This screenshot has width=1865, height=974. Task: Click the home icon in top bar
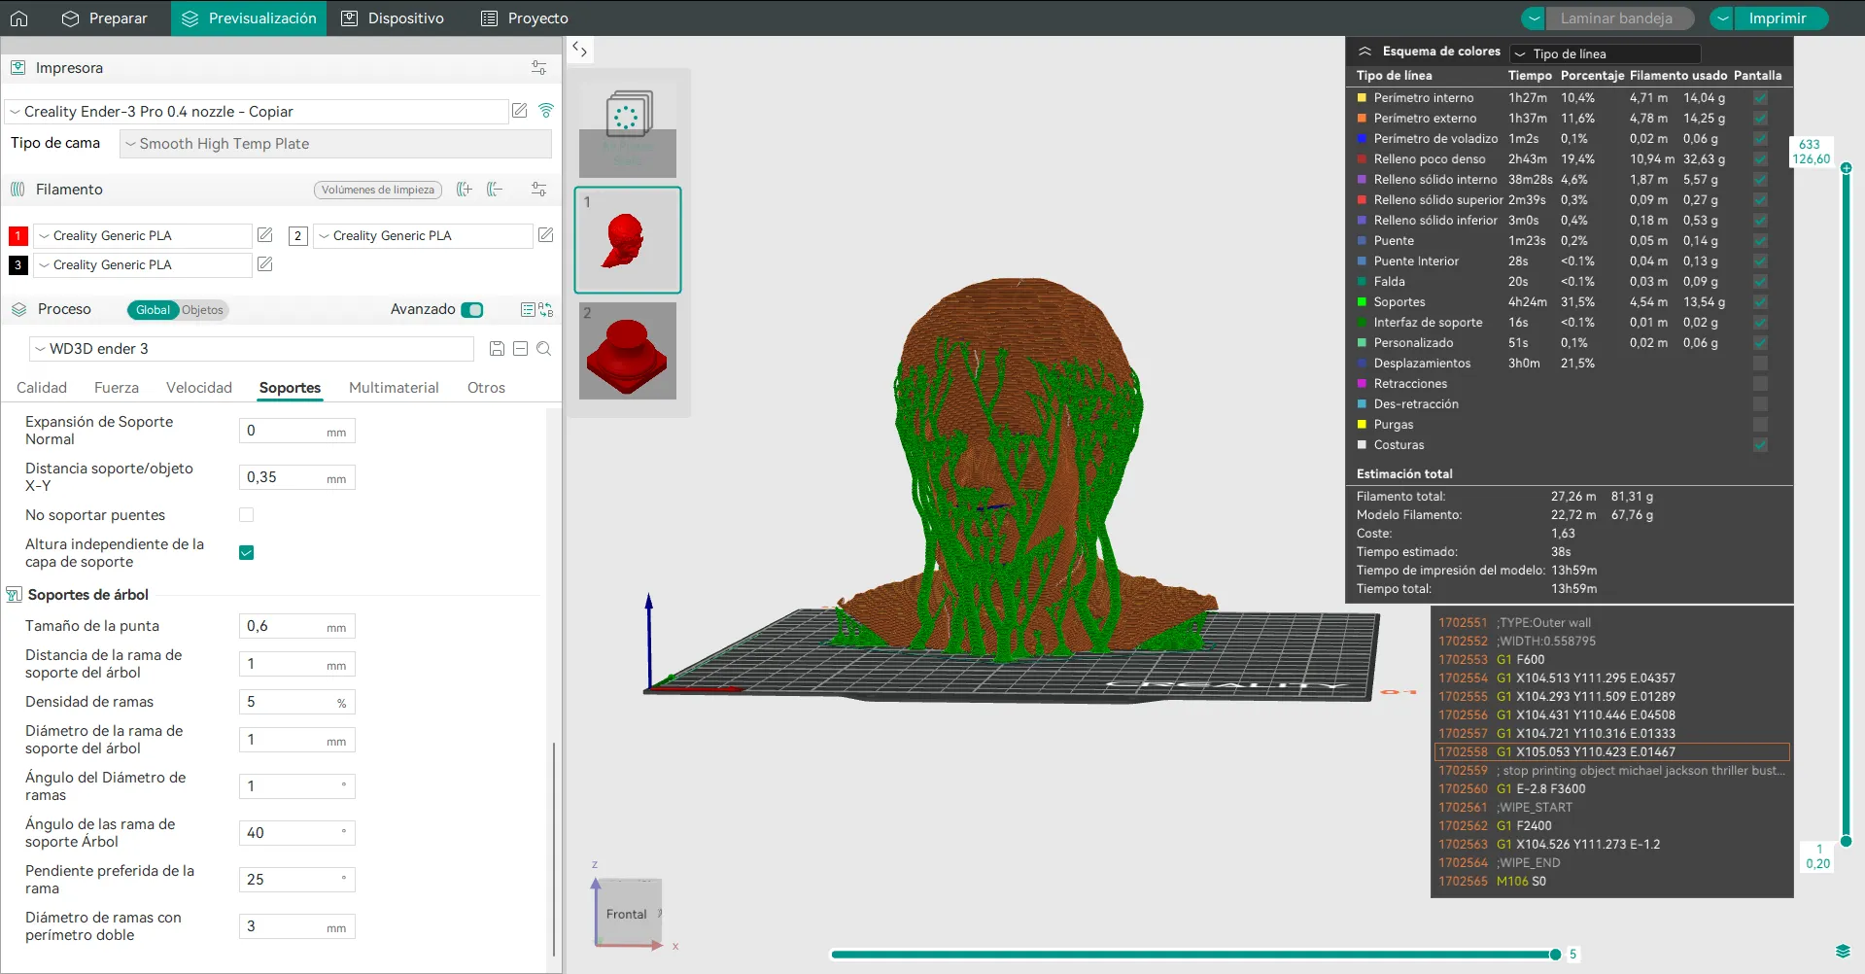point(18,17)
